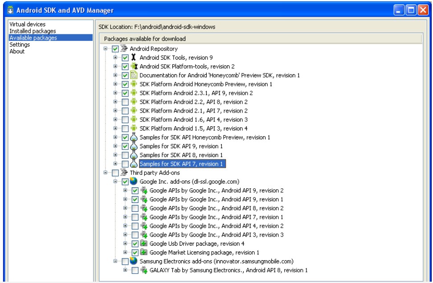The width and height of the screenshot is (433, 283).
Task: Click the Android Repository source icon
Action: tap(124, 49)
